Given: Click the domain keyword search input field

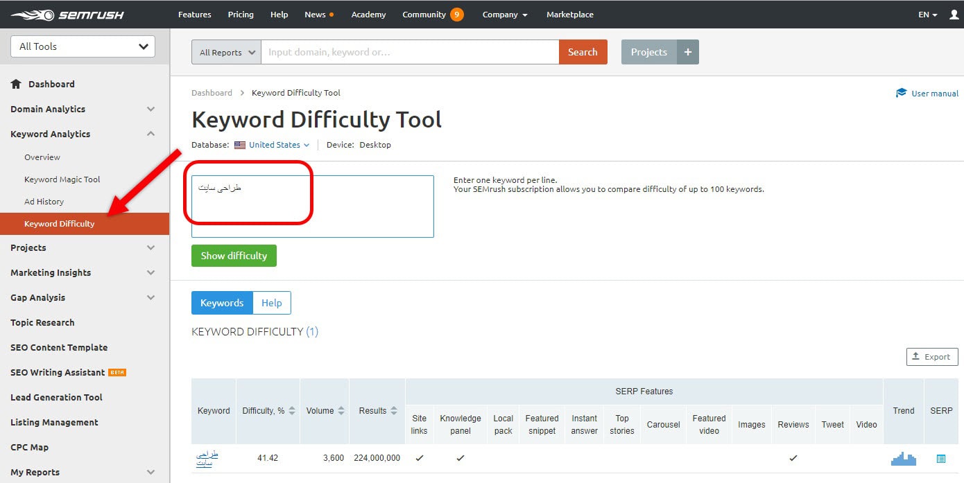Looking at the screenshot, I should point(409,51).
